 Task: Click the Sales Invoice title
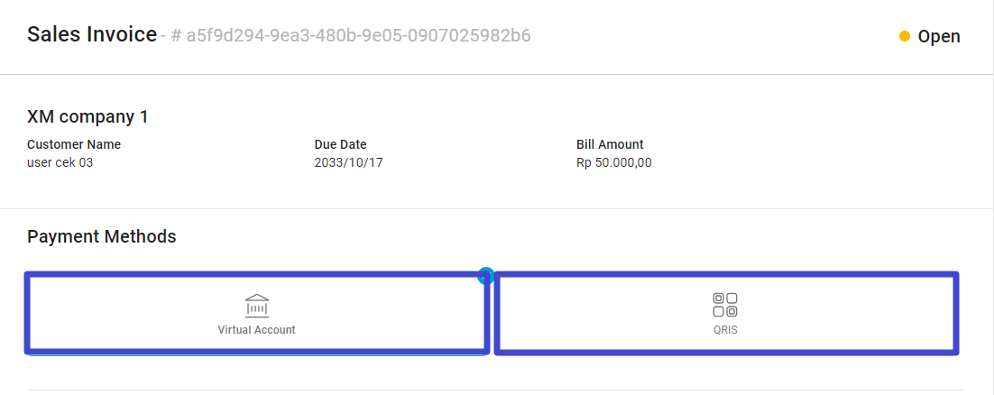(92, 35)
